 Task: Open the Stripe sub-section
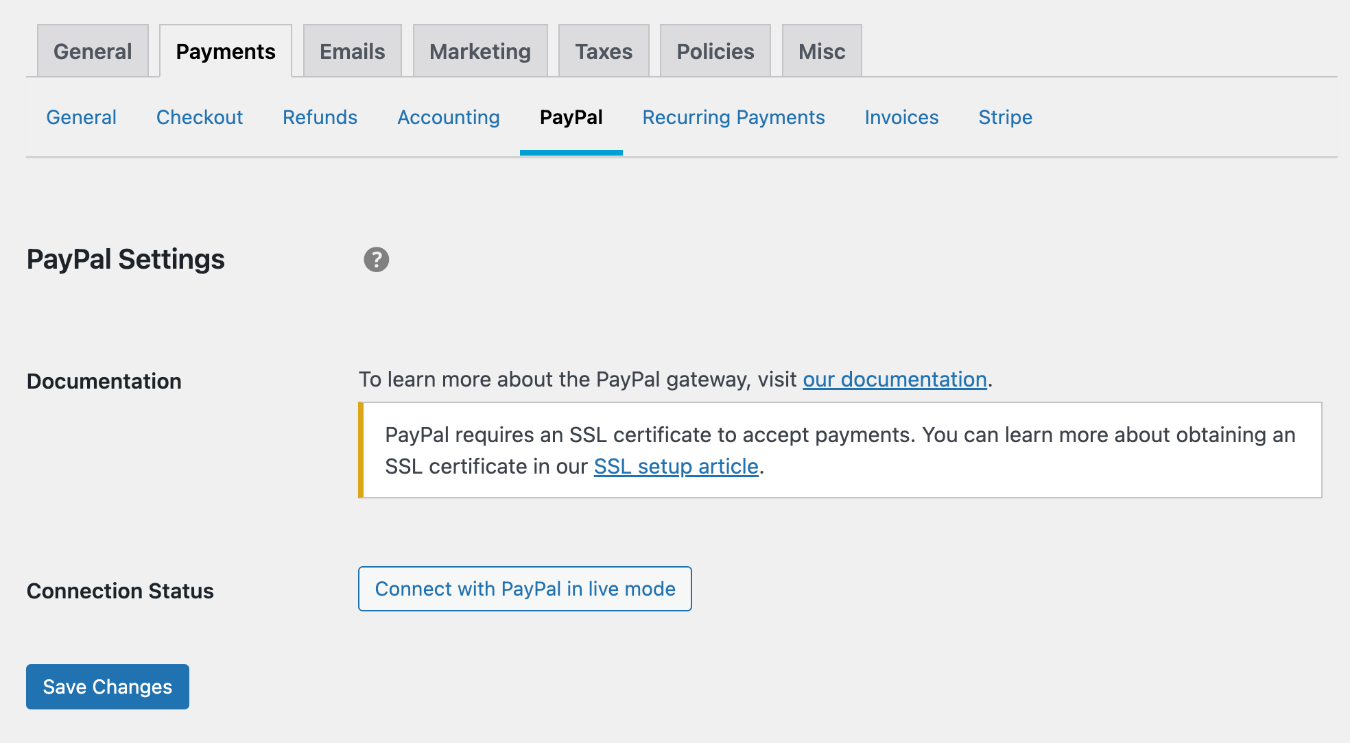[x=1005, y=117]
